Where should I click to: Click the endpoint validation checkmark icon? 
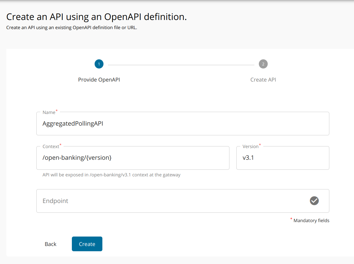[314, 201]
